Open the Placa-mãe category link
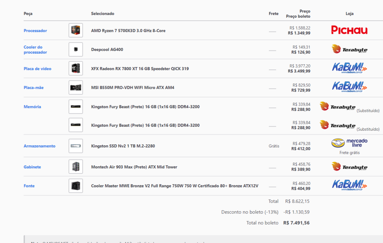This screenshot has width=383, height=243. coord(33,87)
